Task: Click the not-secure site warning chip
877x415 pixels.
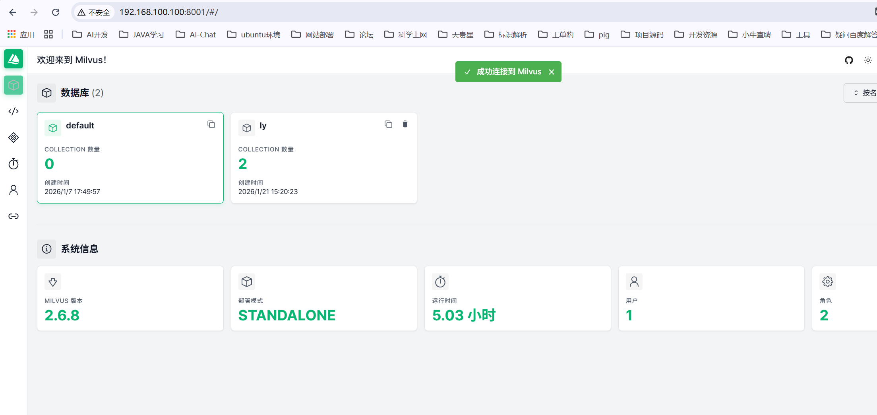Action: coord(94,12)
